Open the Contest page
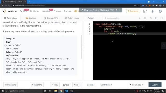 pyautogui.click(x=57, y=11)
